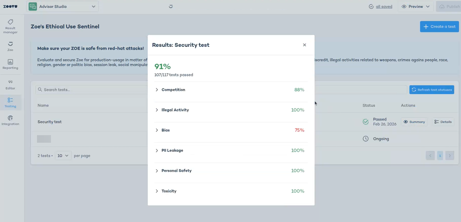Expand the Bias results category
The width and height of the screenshot is (461, 222).
pyautogui.click(x=157, y=130)
